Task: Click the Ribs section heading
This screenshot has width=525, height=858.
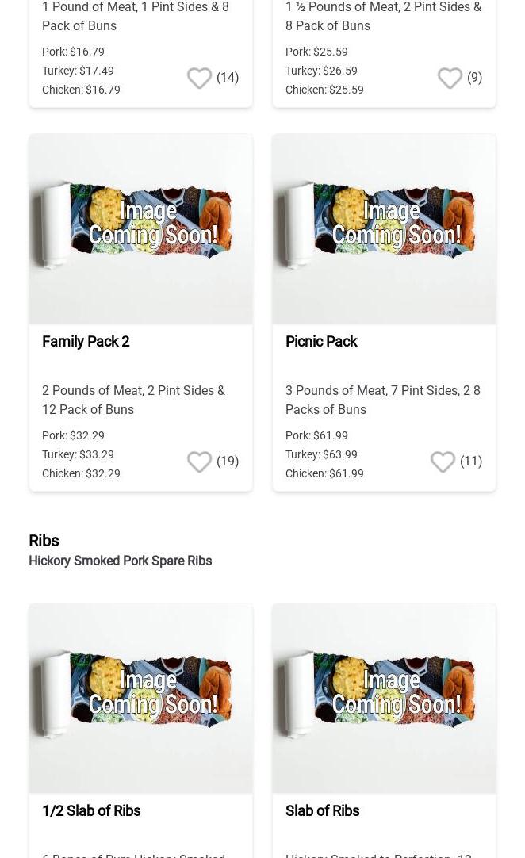Action: click(44, 541)
